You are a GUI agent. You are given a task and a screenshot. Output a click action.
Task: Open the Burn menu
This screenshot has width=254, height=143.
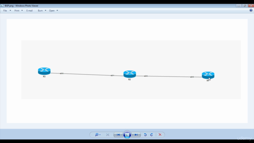(40, 11)
